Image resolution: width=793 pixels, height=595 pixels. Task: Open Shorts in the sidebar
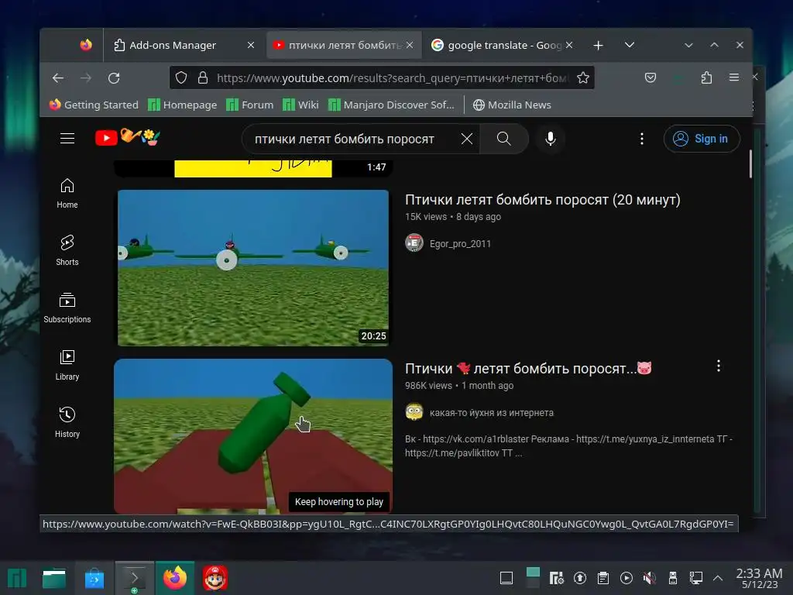coord(67,250)
